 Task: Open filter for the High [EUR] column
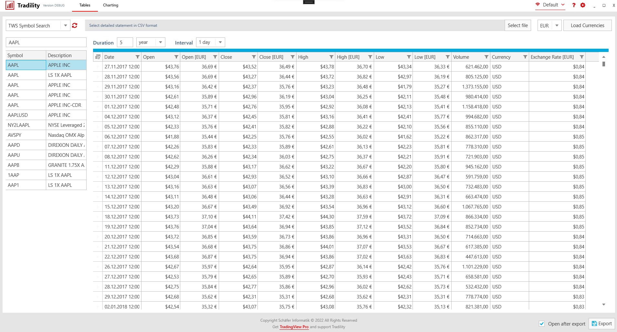point(370,57)
